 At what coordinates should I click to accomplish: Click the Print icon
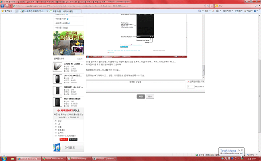pos(217,11)
